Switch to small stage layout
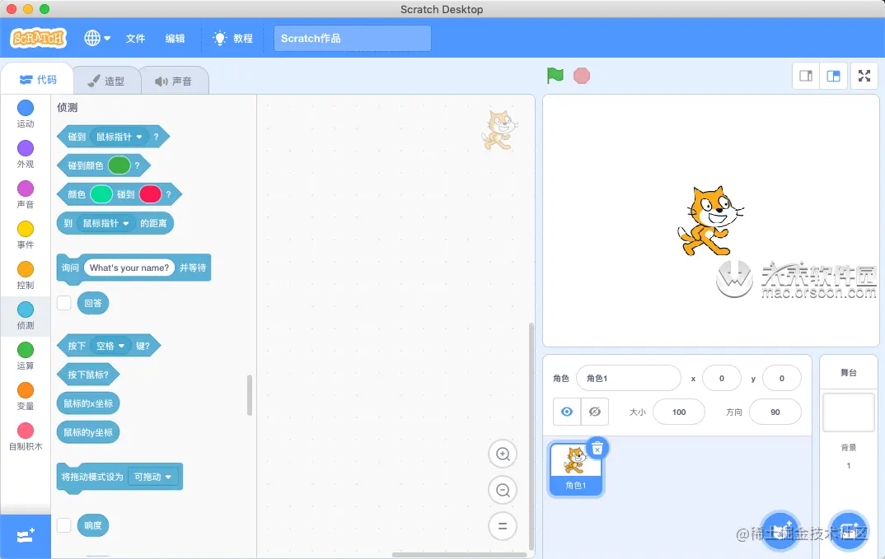Screen dimensions: 885x559 tap(806, 76)
